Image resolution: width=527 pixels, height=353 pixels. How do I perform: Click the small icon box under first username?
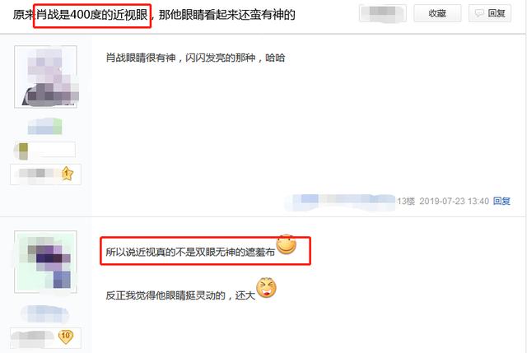[44, 150]
